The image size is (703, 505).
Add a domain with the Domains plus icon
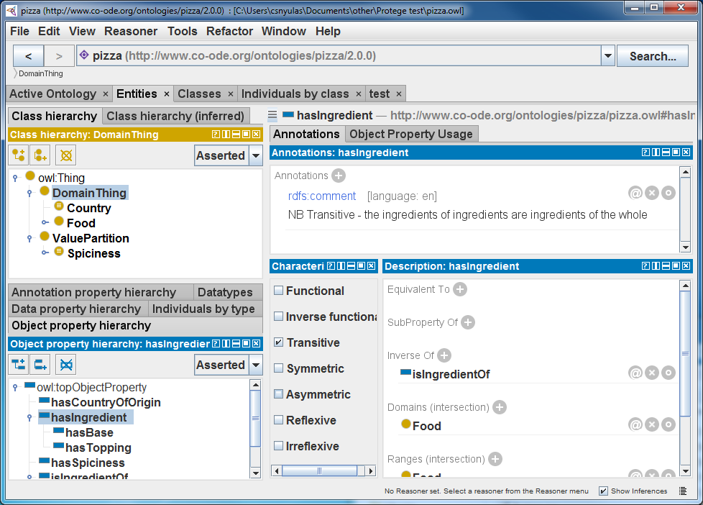500,407
